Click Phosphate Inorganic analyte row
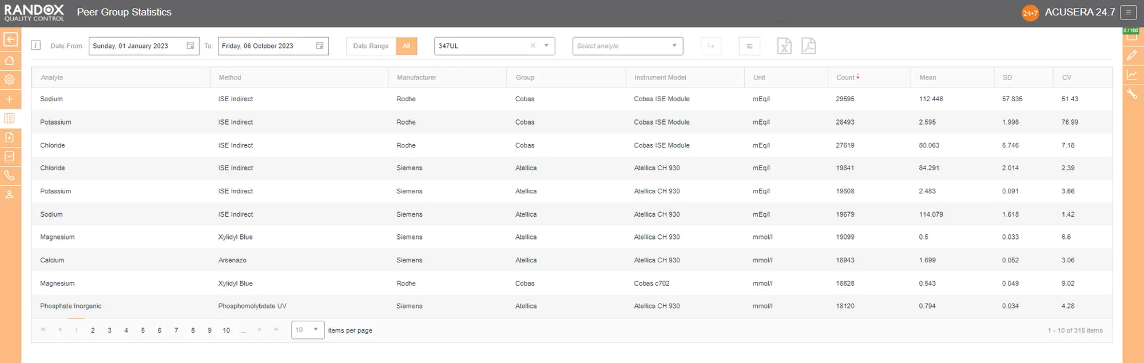 (572, 306)
